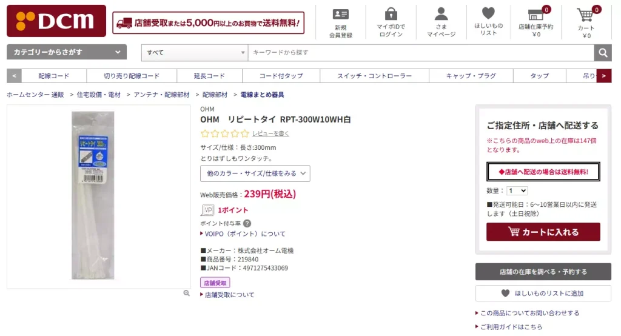Open My Page person icon
This screenshot has width=621, height=336.
[441, 14]
